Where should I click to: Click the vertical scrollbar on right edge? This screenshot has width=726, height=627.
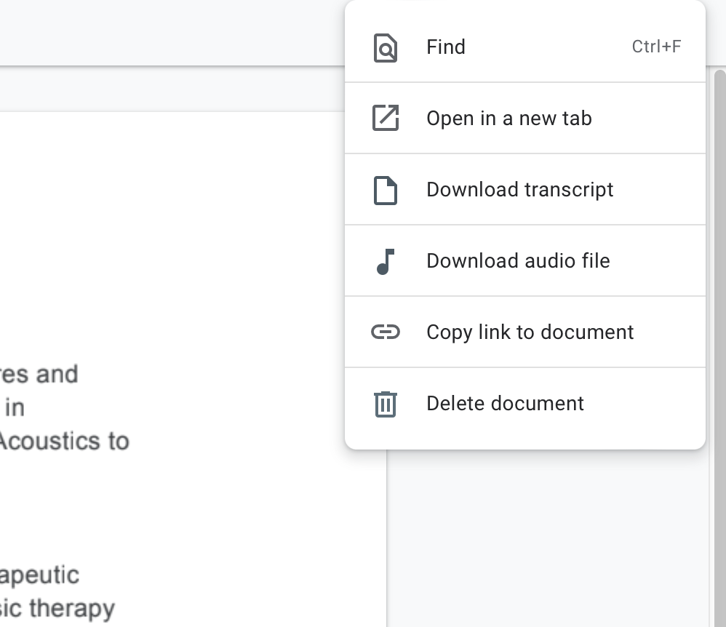point(719,347)
